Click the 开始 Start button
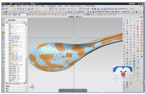145x94 pixels. 5,9
